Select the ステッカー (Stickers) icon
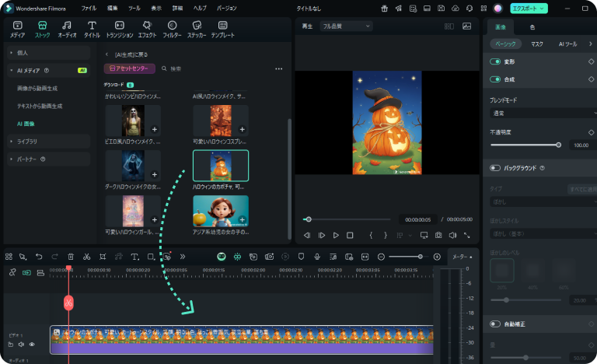 [x=196, y=29]
